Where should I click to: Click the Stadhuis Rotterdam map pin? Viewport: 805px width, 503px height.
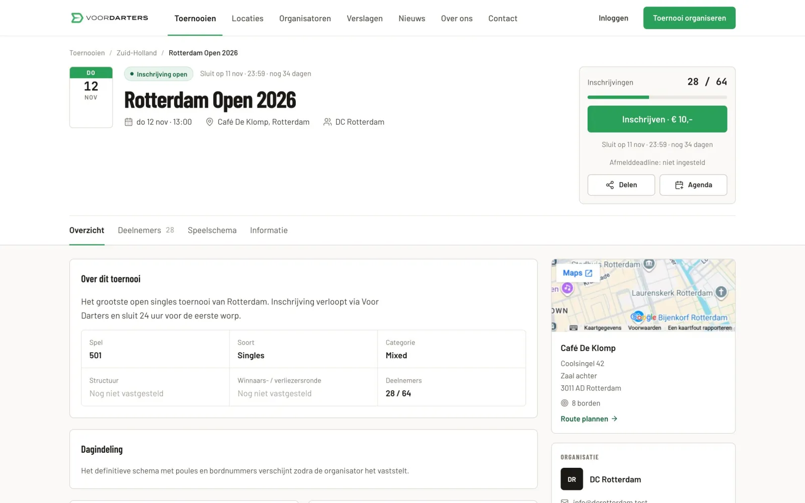pyautogui.click(x=649, y=264)
